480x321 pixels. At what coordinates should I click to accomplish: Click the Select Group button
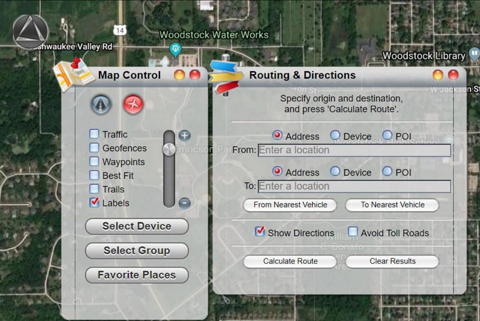(x=137, y=251)
